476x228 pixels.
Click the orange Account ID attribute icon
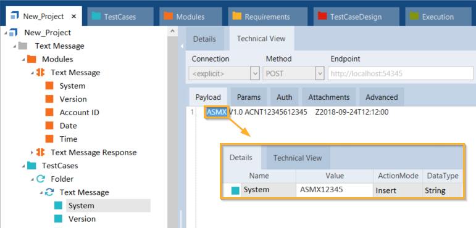49,113
